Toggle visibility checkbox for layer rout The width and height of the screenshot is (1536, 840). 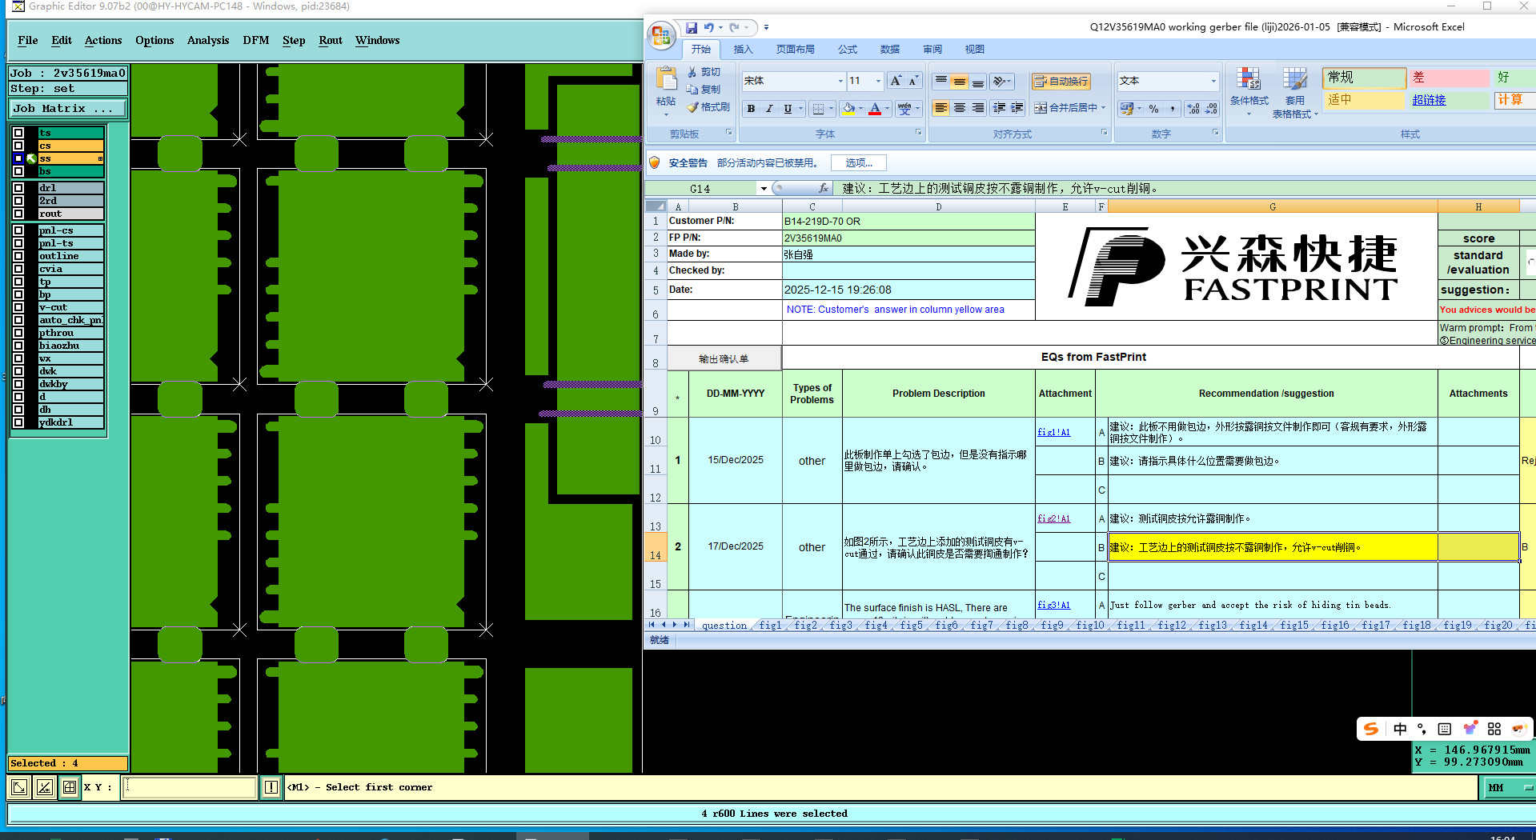click(x=18, y=214)
